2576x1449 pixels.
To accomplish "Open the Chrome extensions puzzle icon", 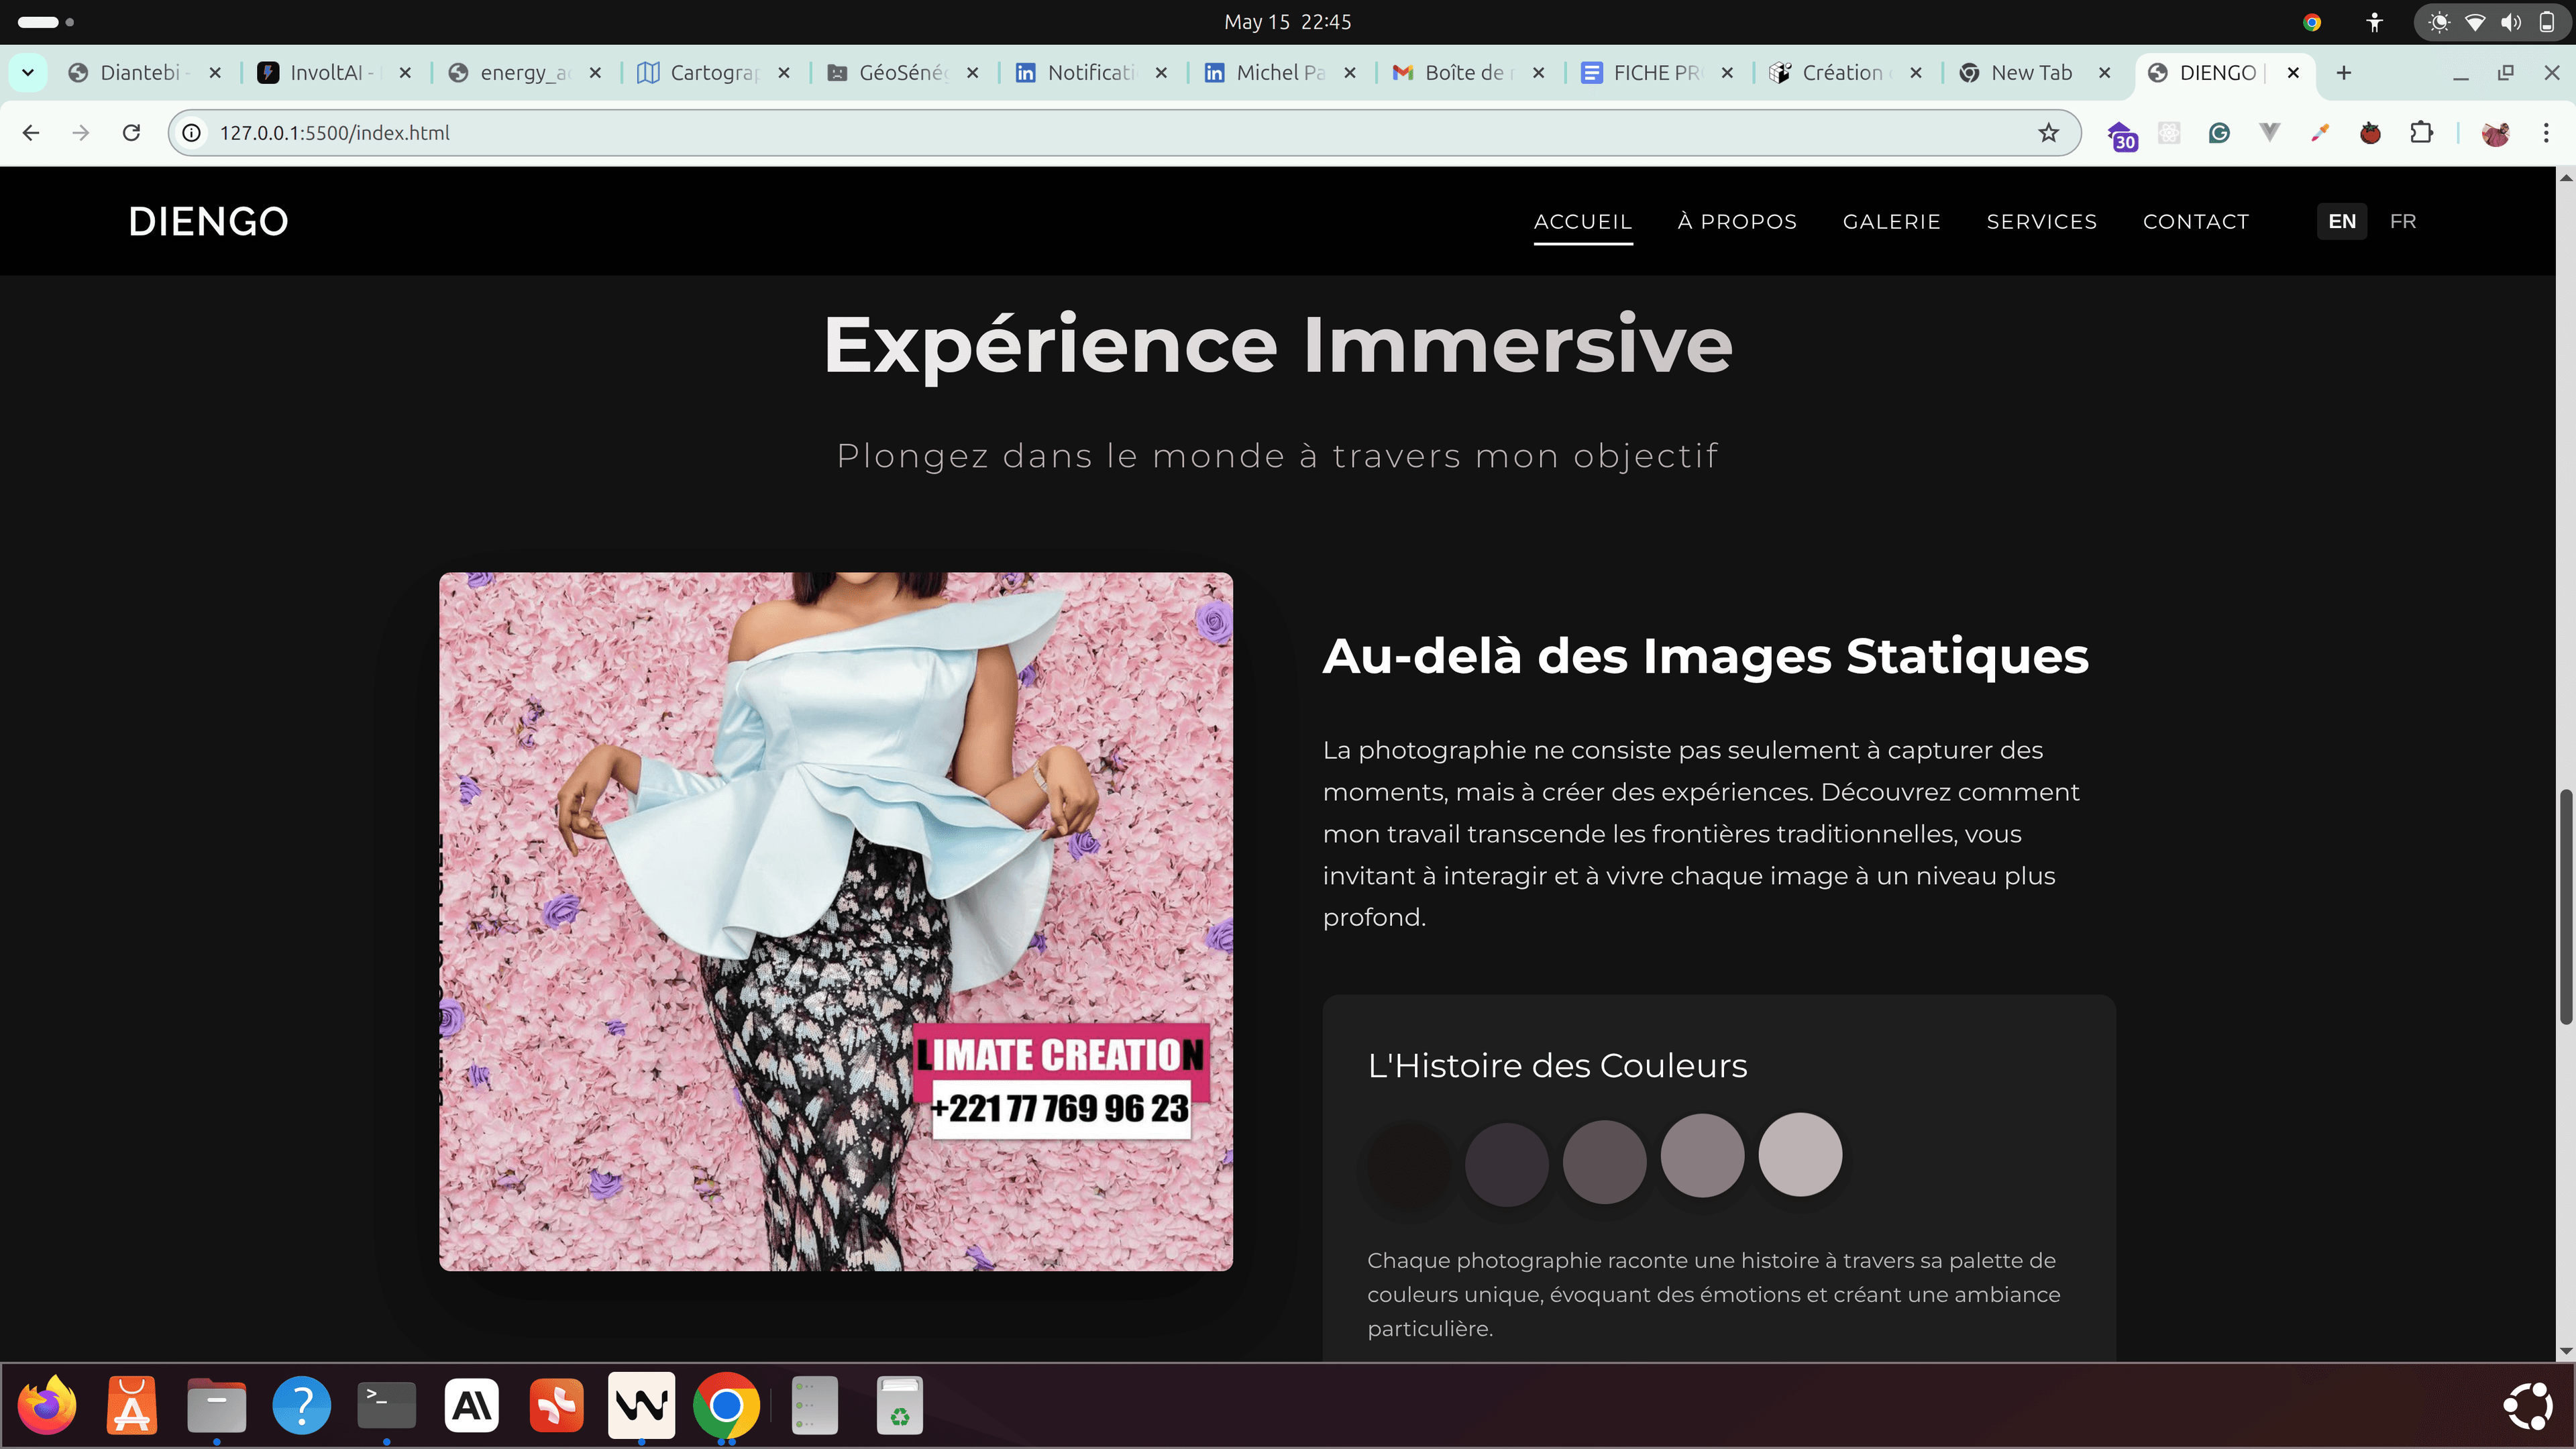I will (2421, 133).
